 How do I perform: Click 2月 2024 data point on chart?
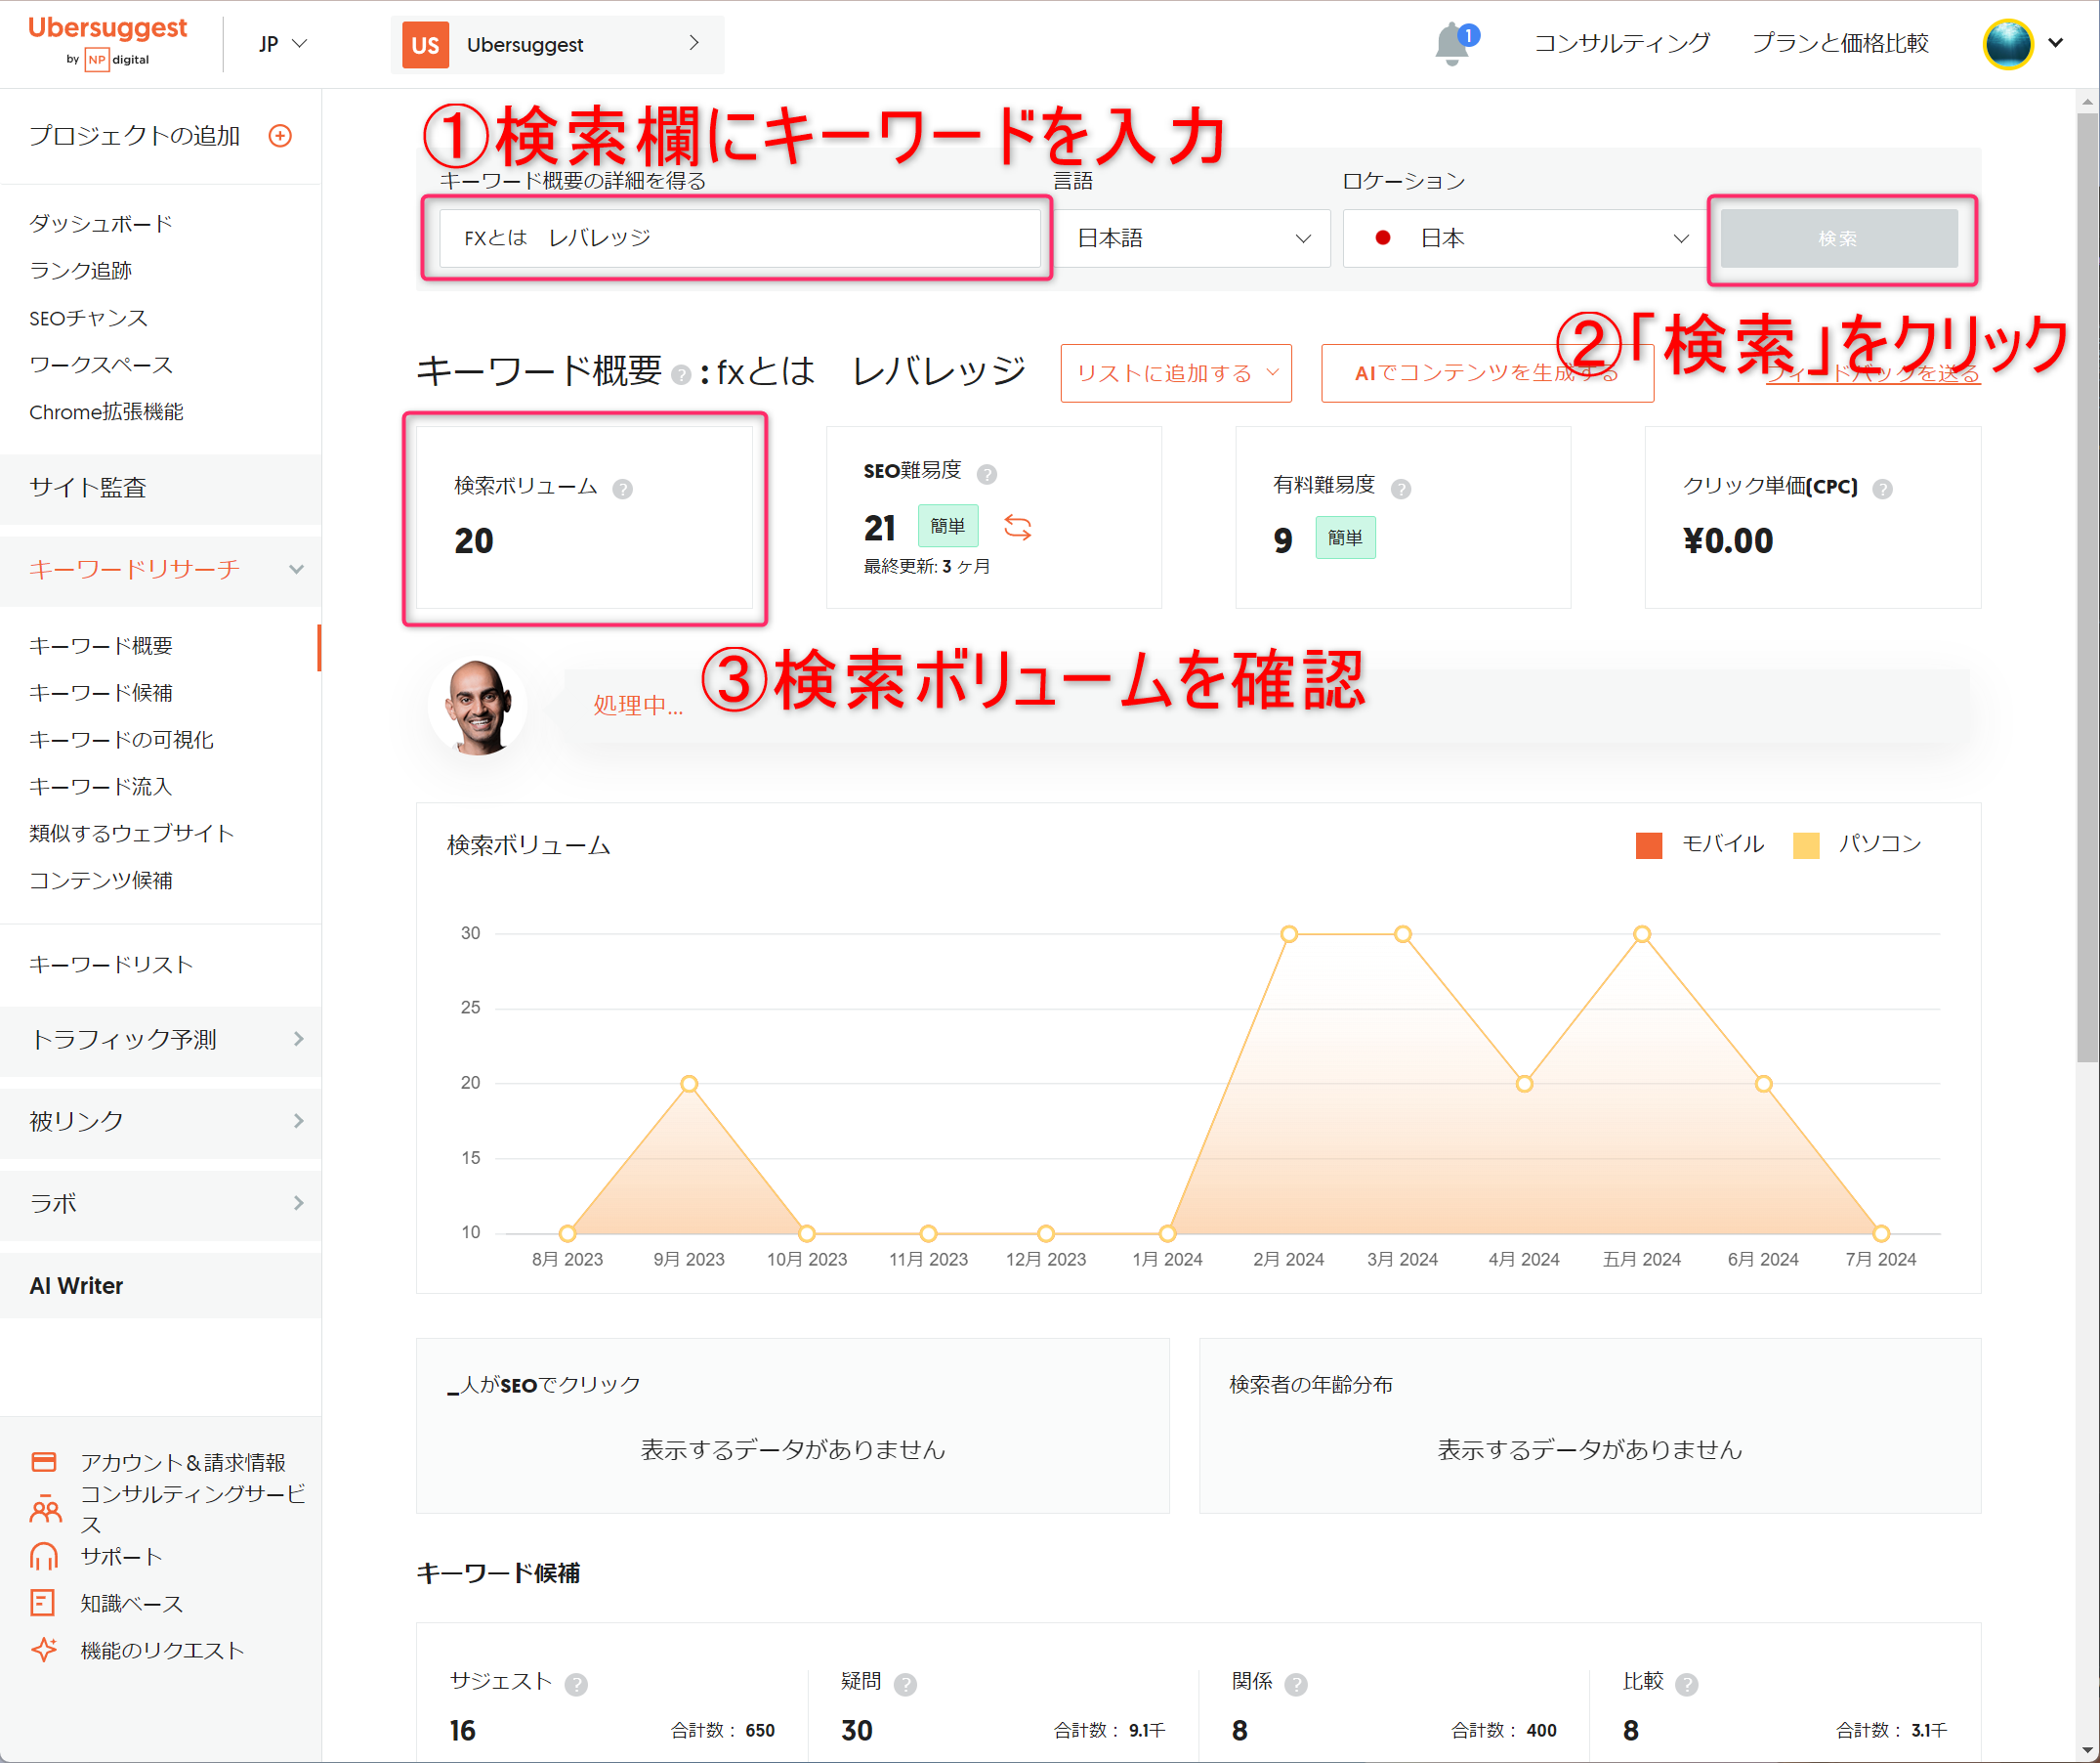coord(1289,934)
